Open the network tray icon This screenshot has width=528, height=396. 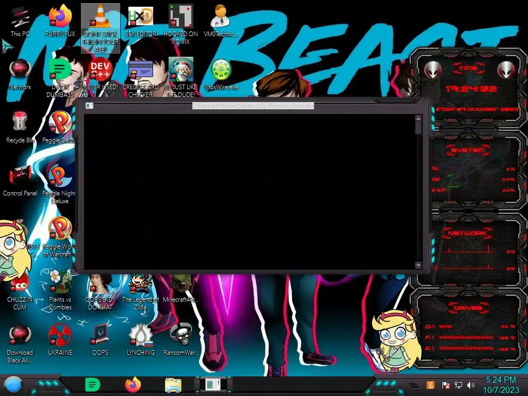(x=458, y=385)
